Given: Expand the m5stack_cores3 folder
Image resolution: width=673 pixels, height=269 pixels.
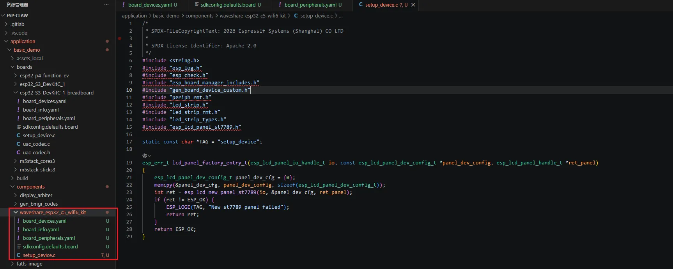Looking at the screenshot, I should [37, 161].
